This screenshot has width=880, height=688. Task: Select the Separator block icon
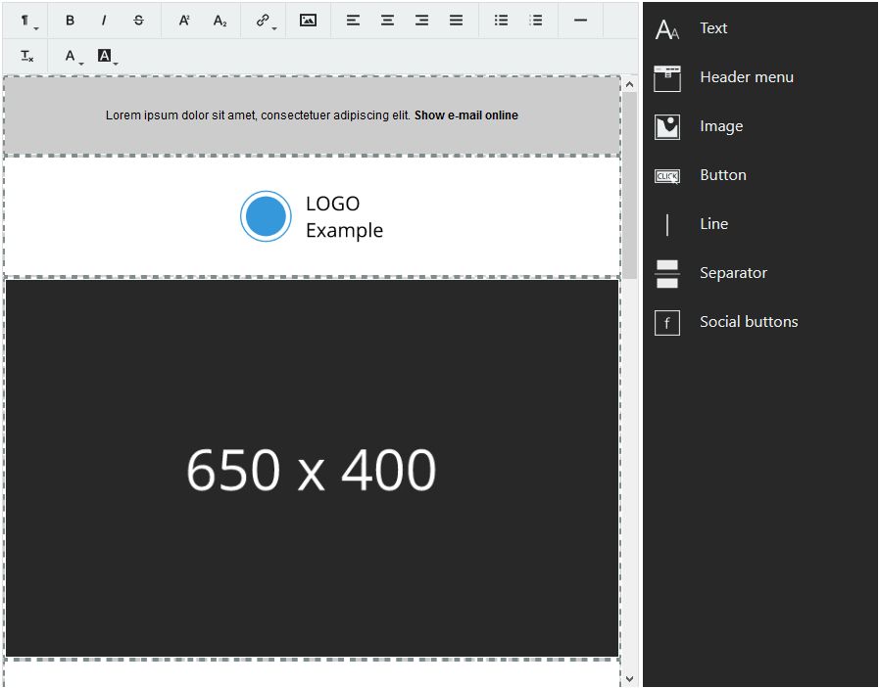click(x=667, y=274)
